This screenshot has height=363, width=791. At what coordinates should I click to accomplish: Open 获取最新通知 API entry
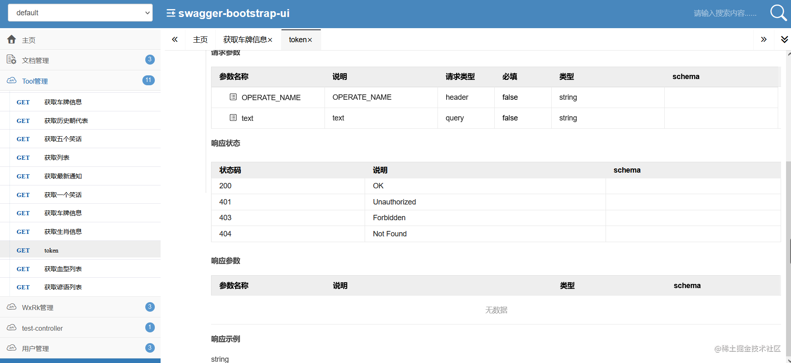click(x=80, y=176)
